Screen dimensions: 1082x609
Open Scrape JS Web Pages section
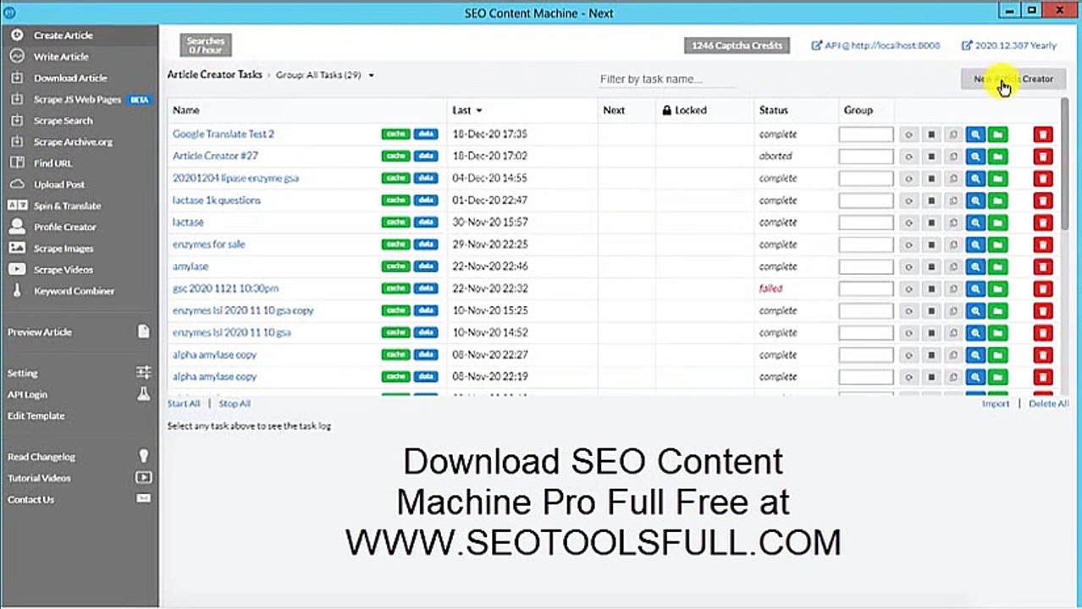click(77, 99)
